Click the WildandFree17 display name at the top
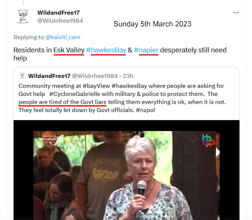252x220 pixels. click(x=59, y=13)
